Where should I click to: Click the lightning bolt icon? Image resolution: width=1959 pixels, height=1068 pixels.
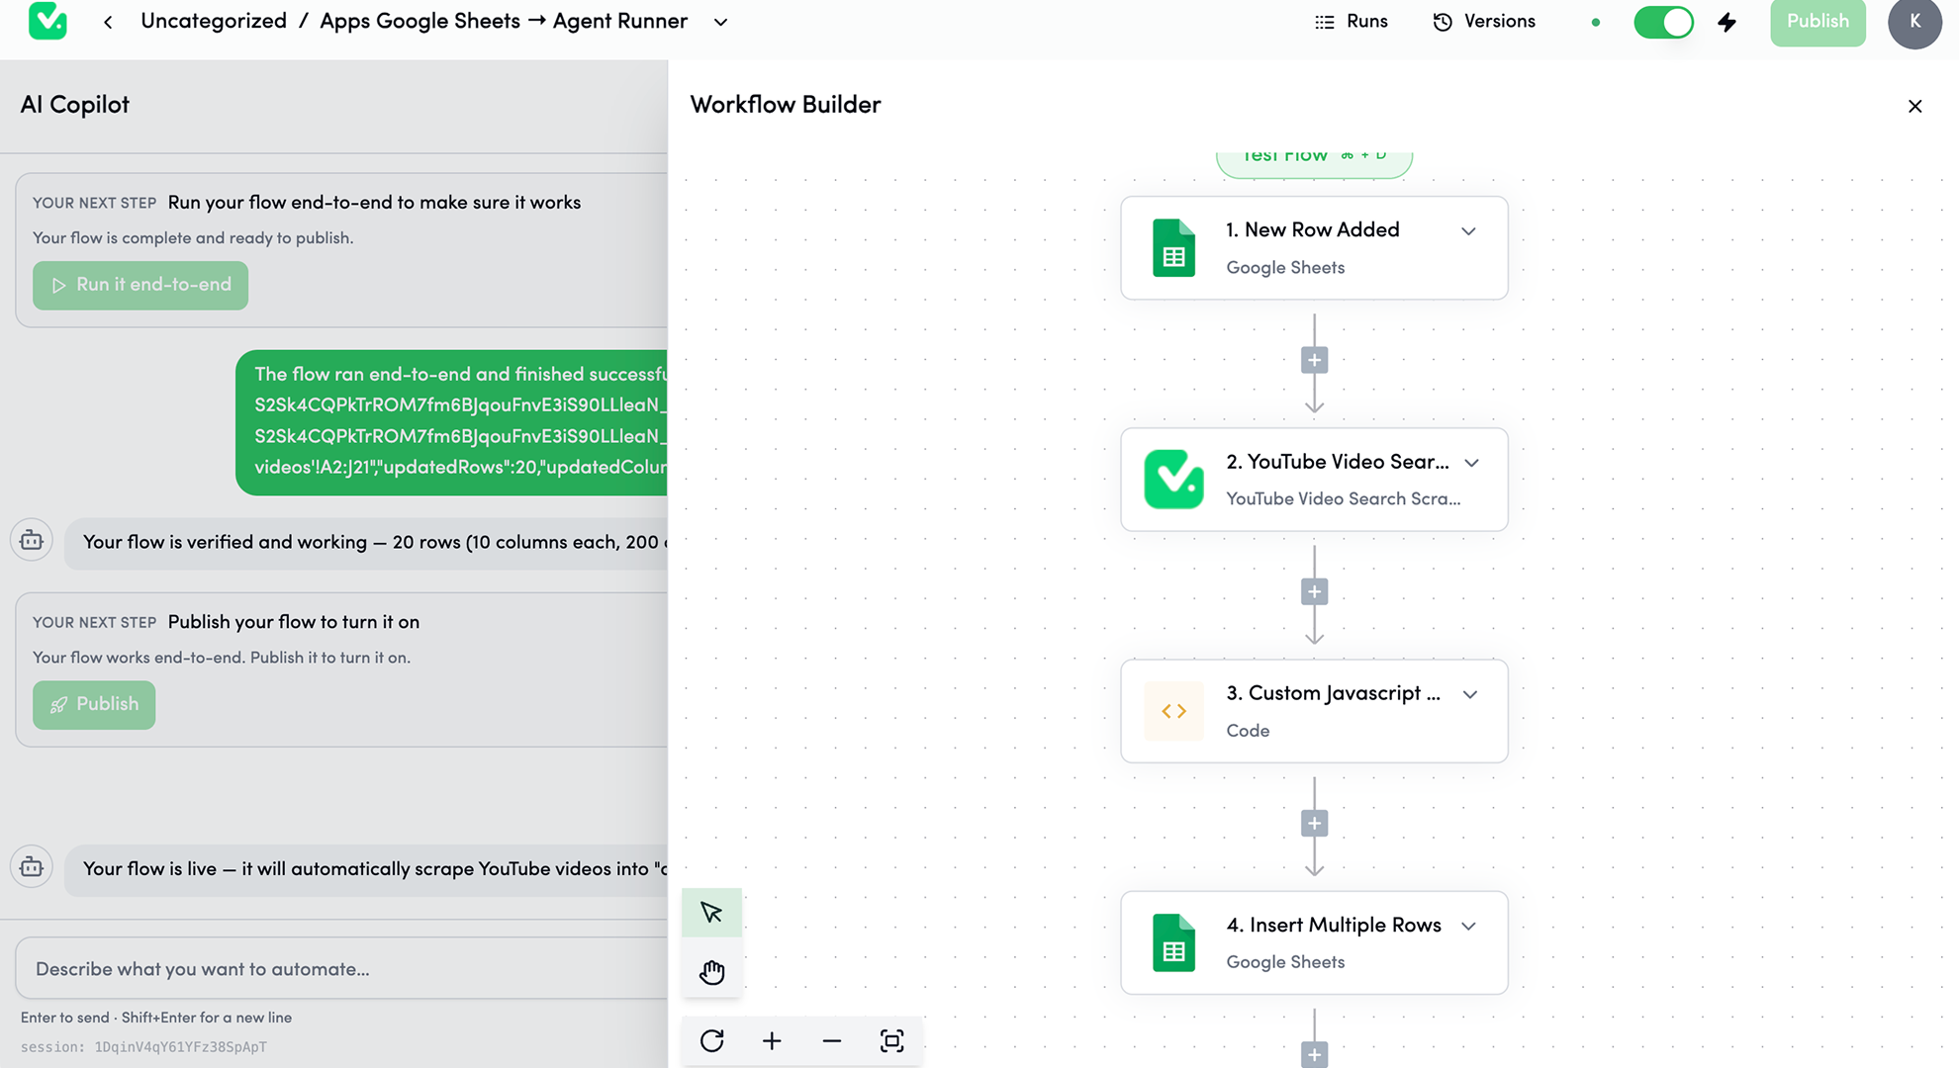[x=1727, y=22]
